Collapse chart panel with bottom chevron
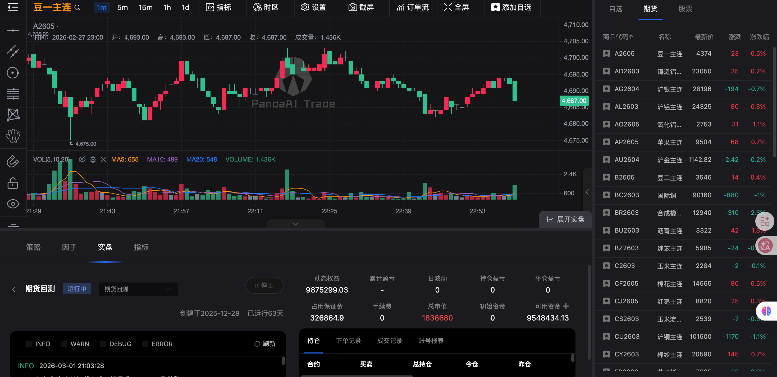This screenshot has height=377, width=777. (296, 224)
